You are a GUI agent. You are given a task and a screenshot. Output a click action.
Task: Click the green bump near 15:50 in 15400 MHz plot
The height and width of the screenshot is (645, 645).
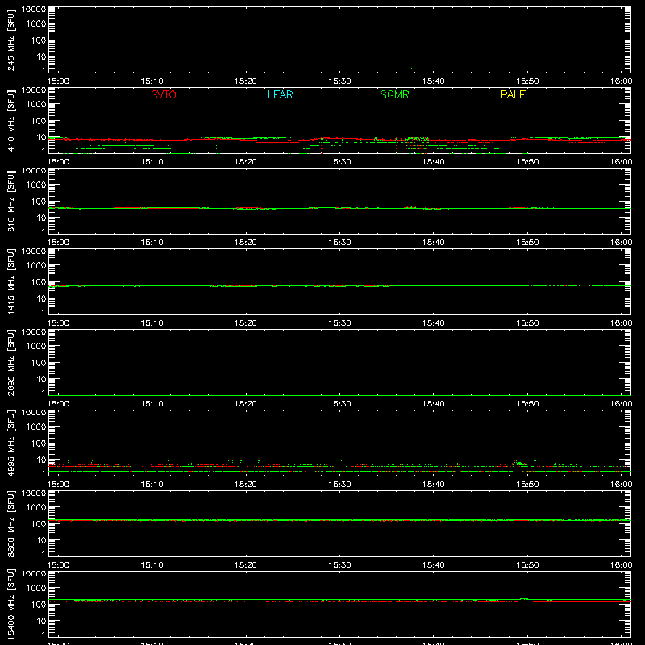pos(524,599)
